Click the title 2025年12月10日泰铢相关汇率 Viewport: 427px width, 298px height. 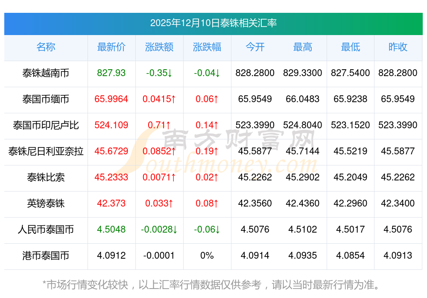tap(213, 23)
